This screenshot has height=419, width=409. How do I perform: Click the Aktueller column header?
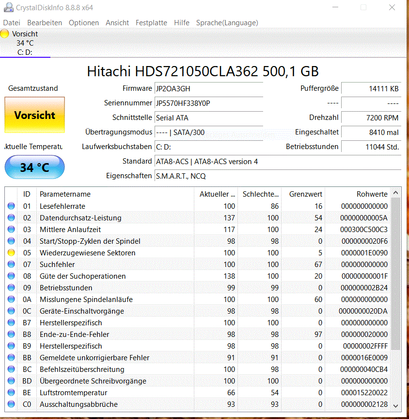[216, 194]
